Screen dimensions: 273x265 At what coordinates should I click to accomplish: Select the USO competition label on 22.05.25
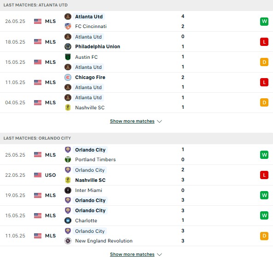[x=50, y=175]
